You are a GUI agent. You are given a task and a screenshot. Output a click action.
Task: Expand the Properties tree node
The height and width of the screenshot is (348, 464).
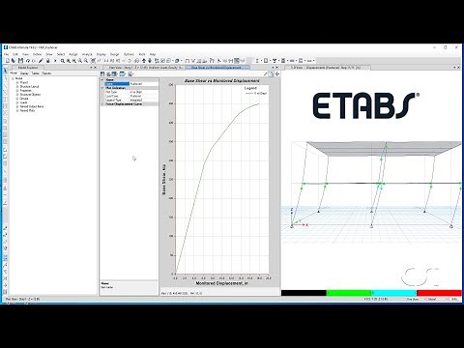click(17, 91)
